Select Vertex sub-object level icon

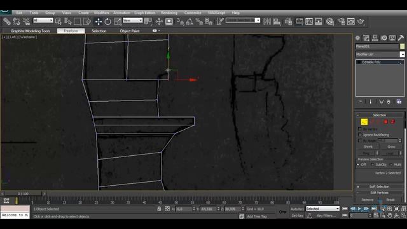(x=364, y=121)
